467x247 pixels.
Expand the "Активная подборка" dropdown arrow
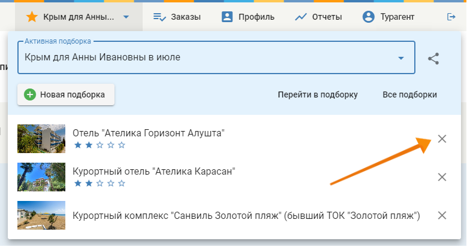[x=401, y=58]
